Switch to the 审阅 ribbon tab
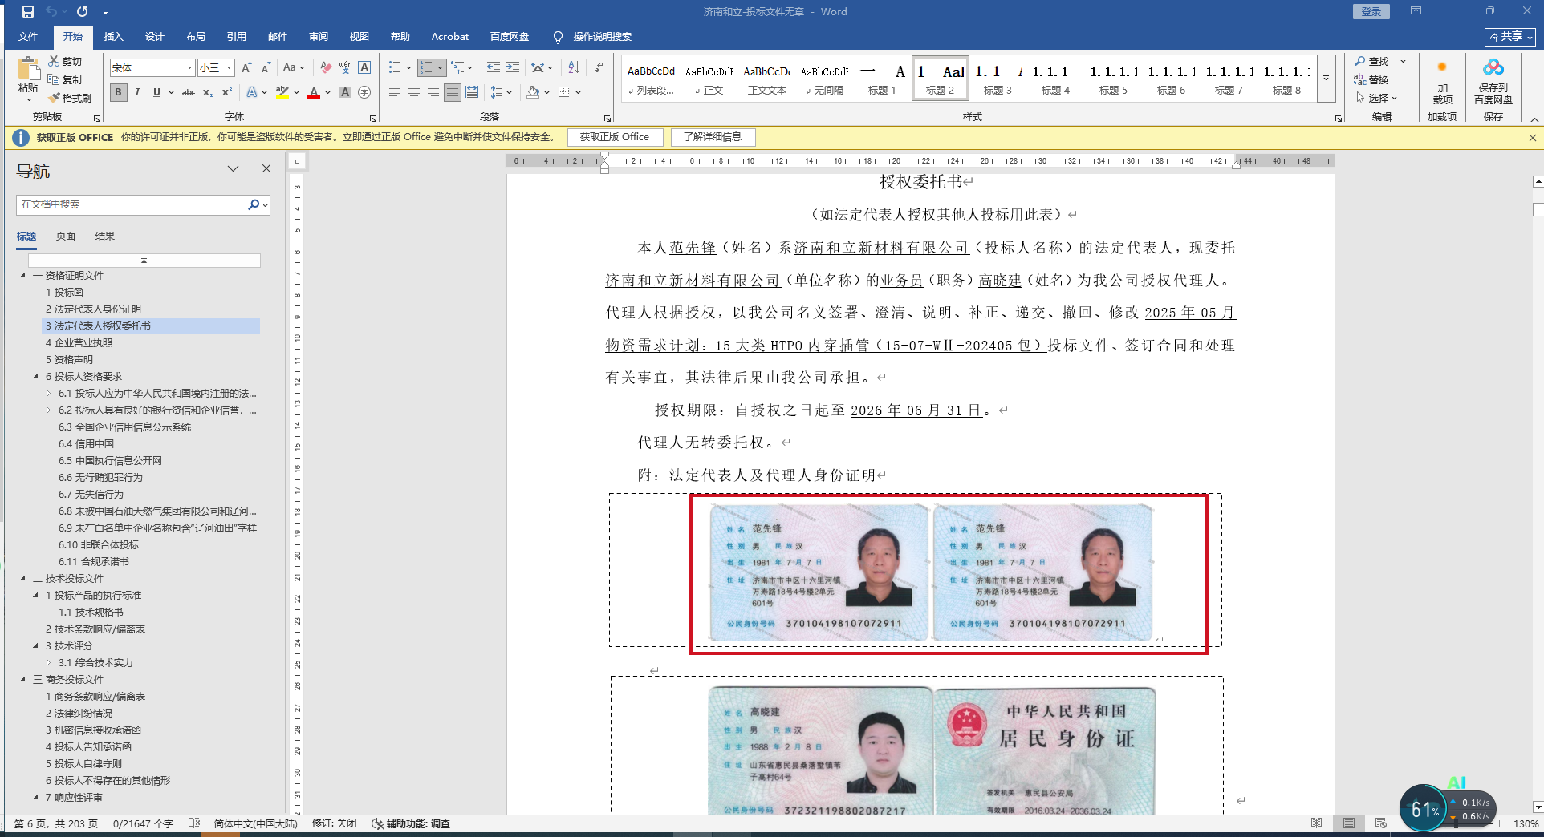 coord(319,37)
